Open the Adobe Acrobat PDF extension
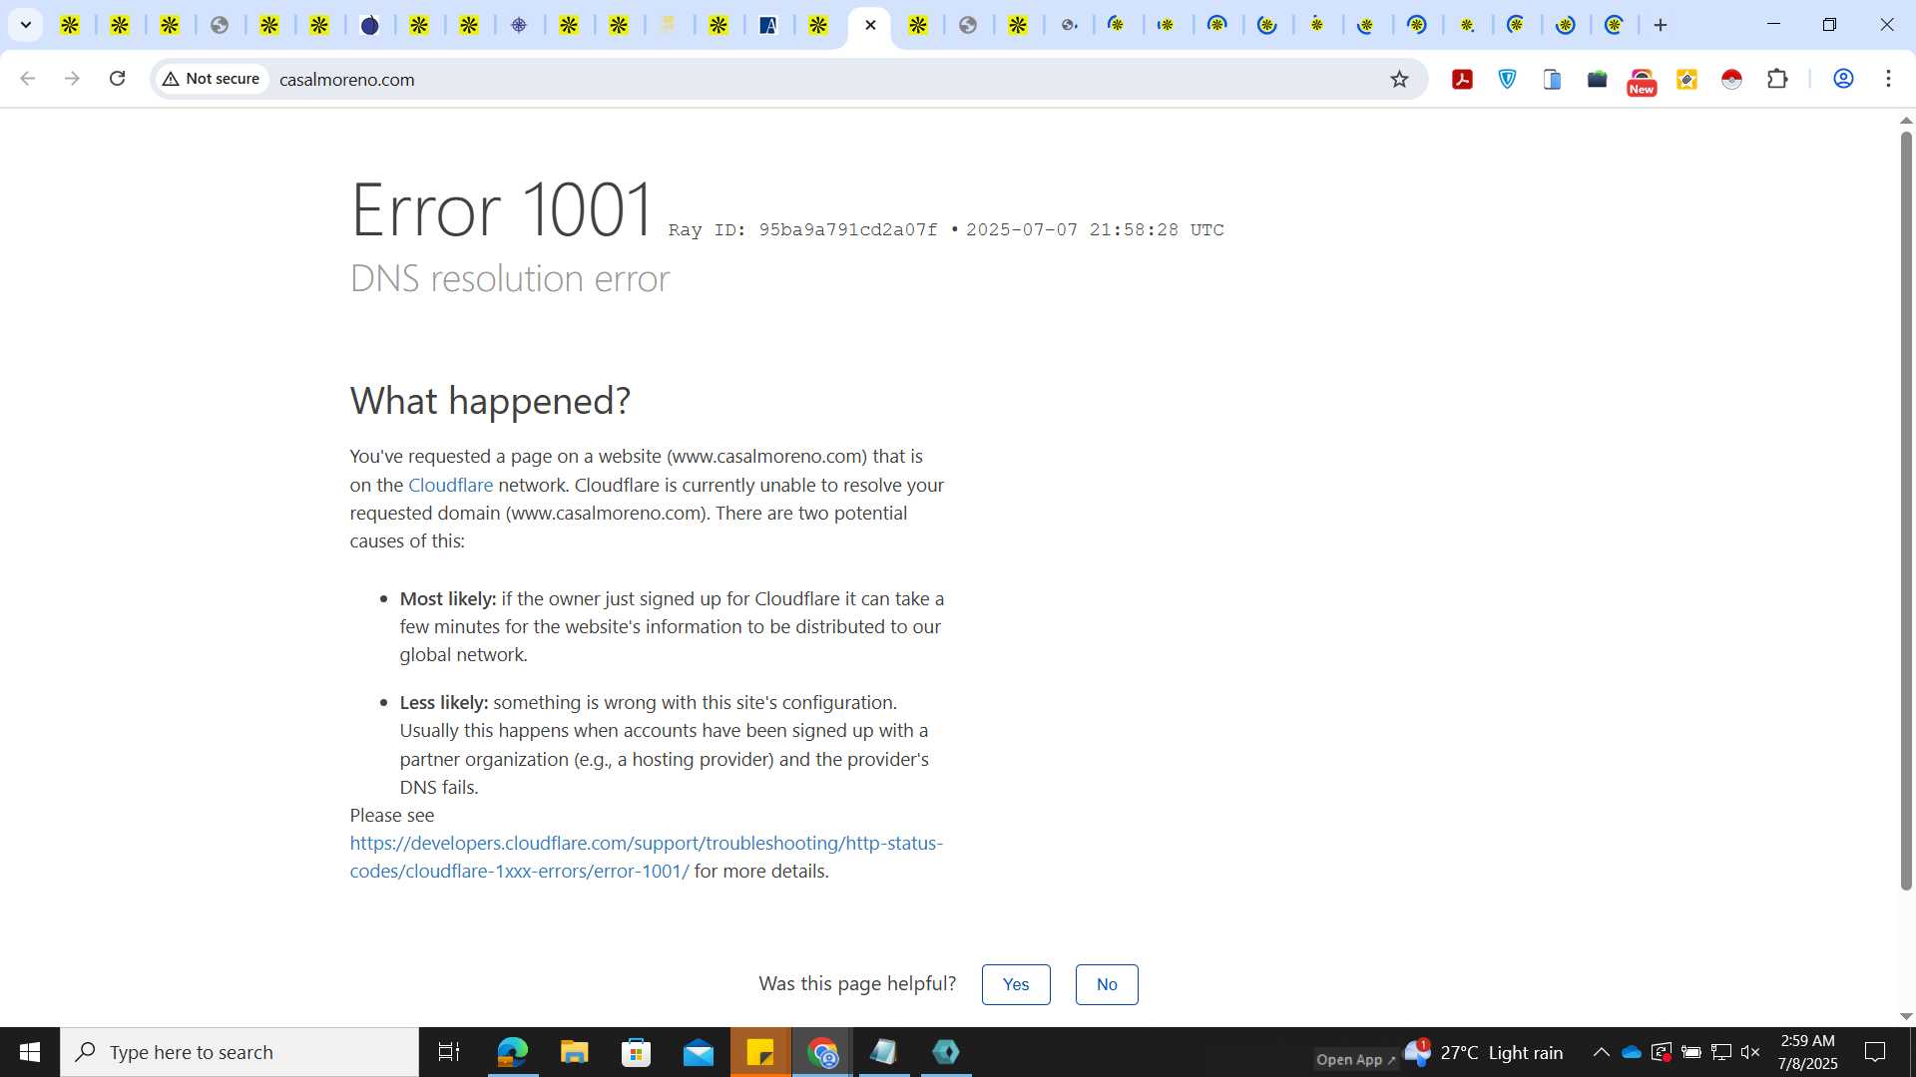The width and height of the screenshot is (1916, 1077). tap(1462, 79)
